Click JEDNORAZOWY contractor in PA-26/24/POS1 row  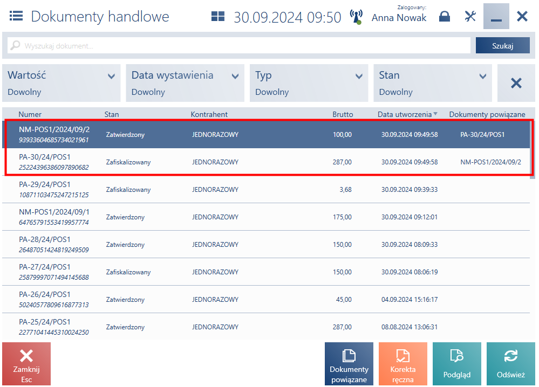click(215, 300)
